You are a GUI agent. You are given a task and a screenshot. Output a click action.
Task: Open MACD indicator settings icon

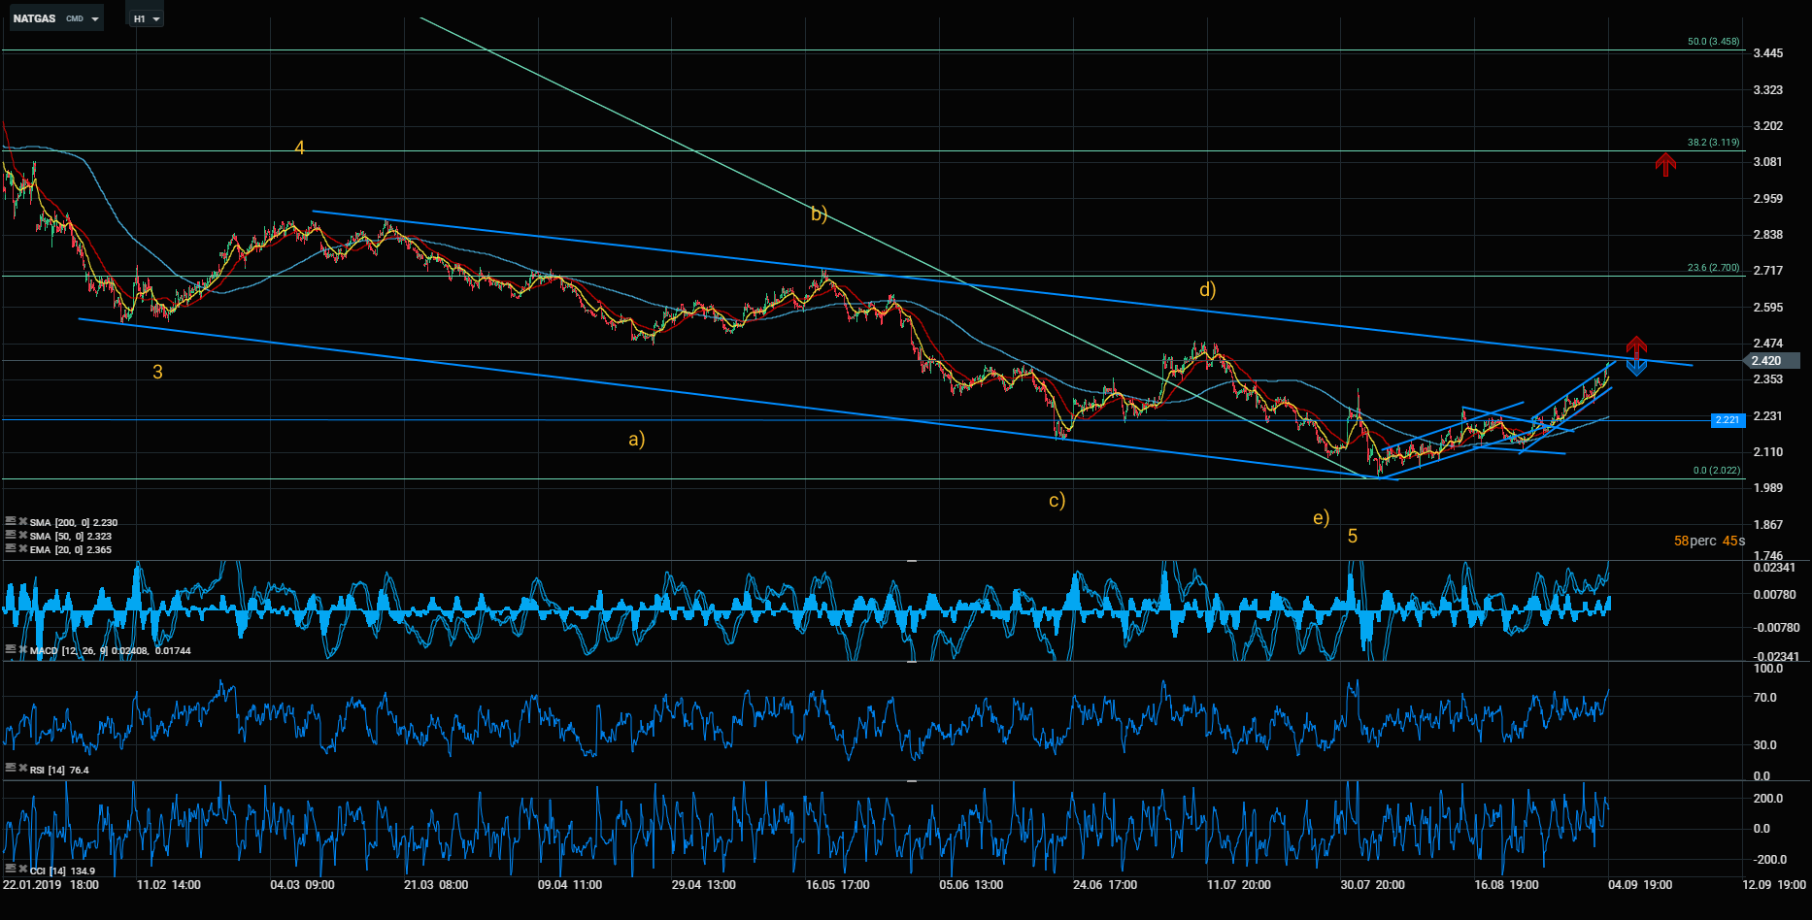pyautogui.click(x=10, y=650)
